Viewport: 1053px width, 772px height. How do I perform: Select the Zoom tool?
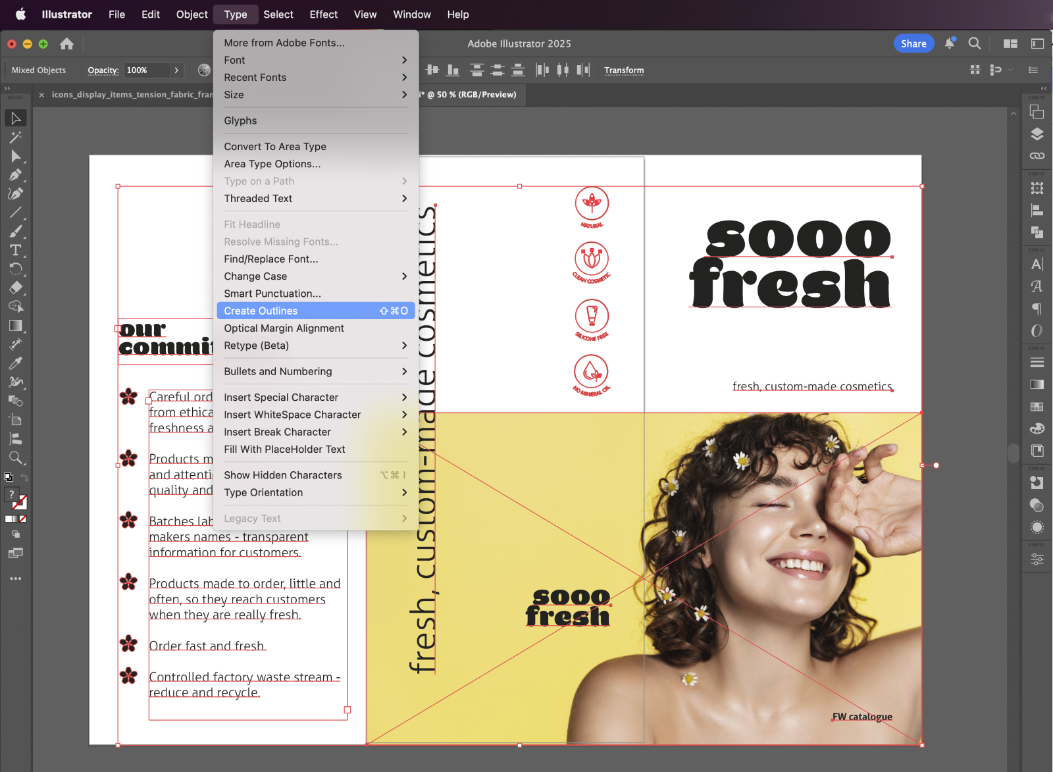[15, 458]
